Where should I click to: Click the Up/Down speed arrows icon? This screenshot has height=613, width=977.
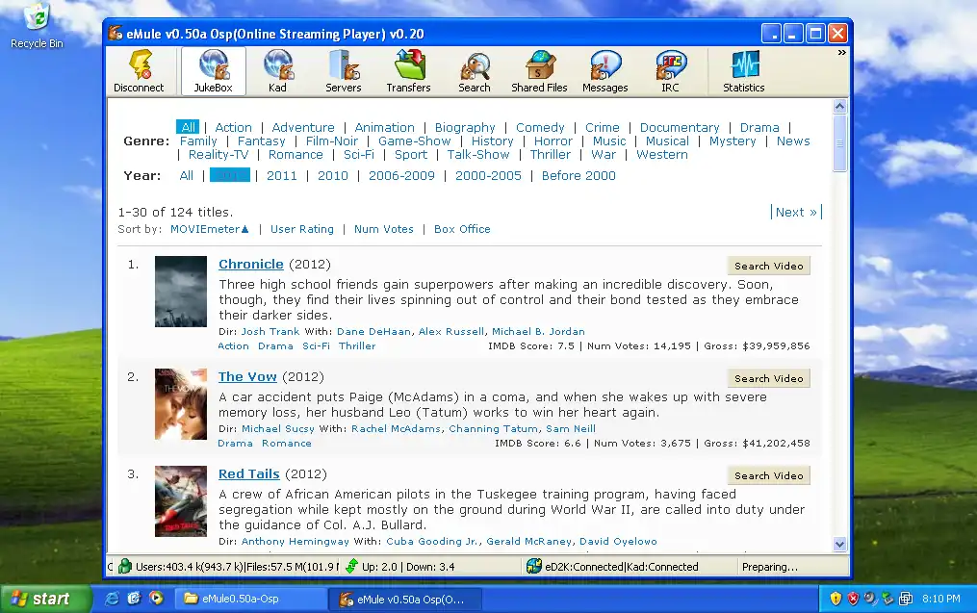click(x=351, y=566)
